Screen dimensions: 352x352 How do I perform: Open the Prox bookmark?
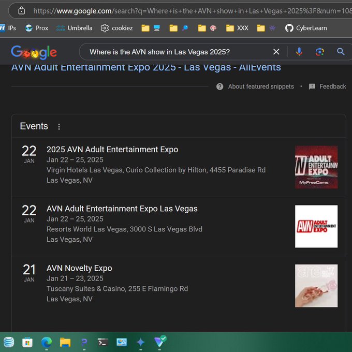(37, 28)
